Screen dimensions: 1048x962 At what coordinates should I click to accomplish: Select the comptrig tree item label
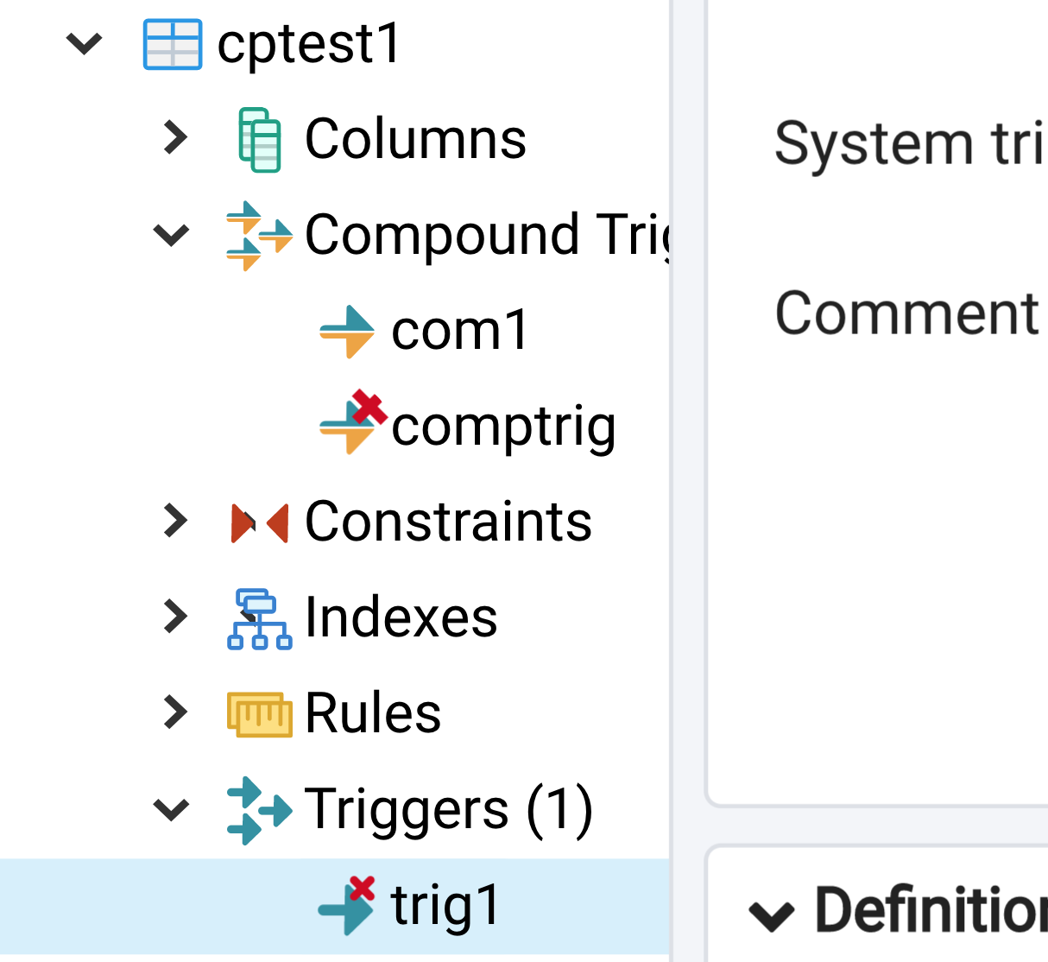503,427
